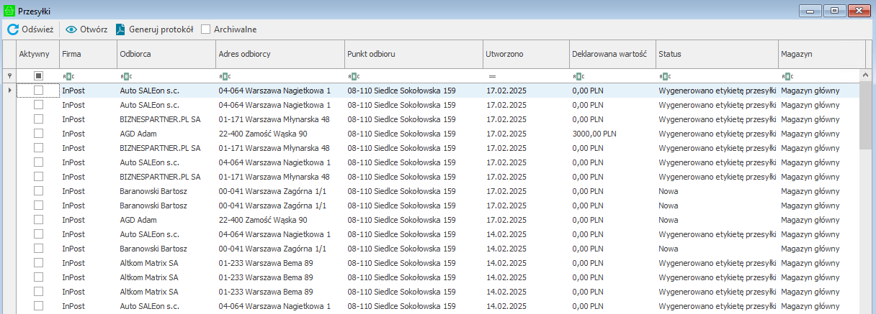The height and width of the screenshot is (314, 876).
Task: Select Nowa status in AGD Adam row
Action: pos(717,219)
